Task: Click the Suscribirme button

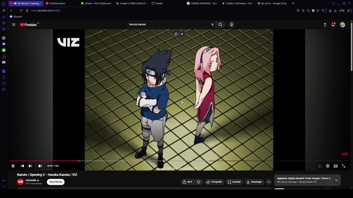Action: point(56,182)
